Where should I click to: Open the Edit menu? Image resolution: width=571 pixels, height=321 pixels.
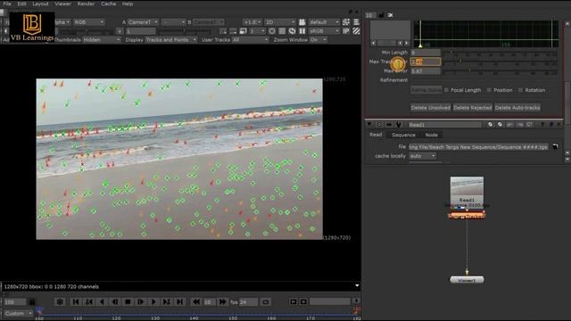tap(21, 4)
